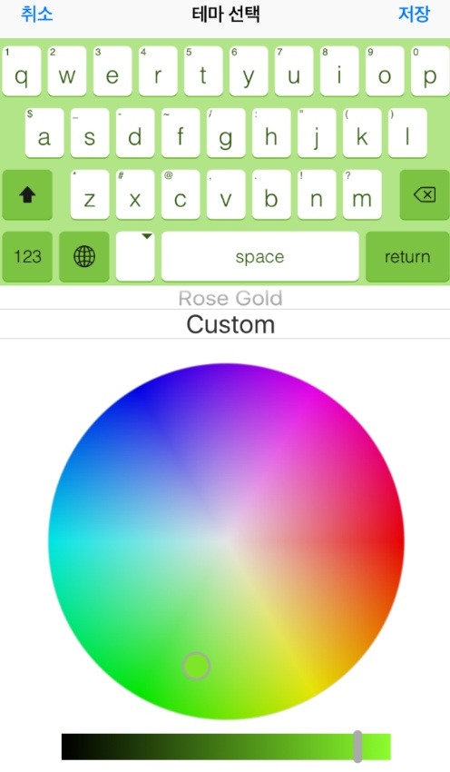Tap the globe language key
The height and width of the screenshot is (772, 450).
[84, 256]
